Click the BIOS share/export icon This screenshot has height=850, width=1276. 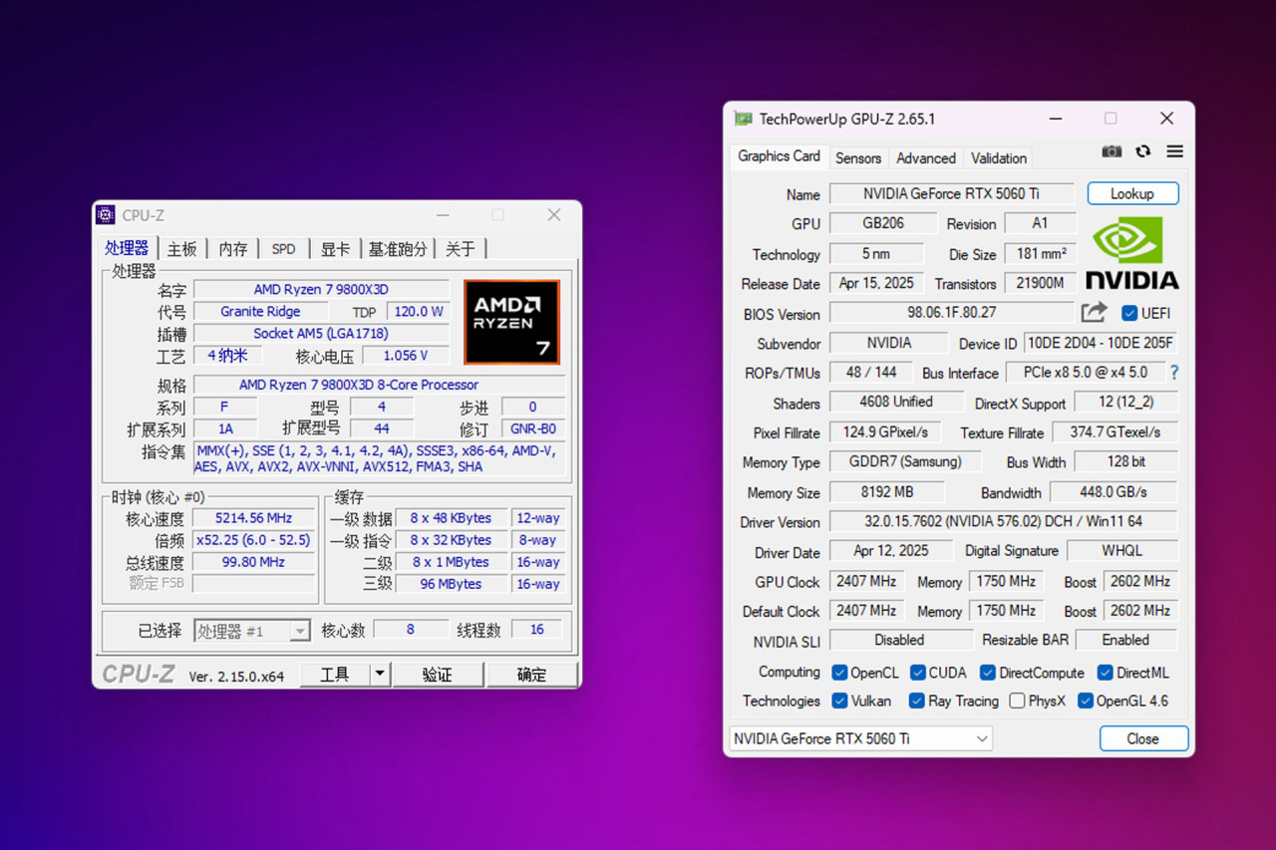(1094, 313)
